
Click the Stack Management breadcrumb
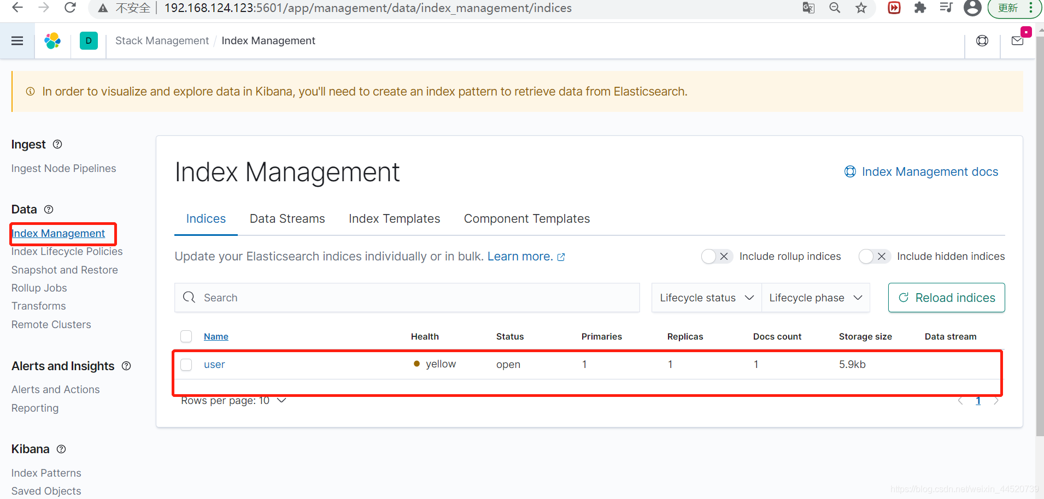point(162,41)
